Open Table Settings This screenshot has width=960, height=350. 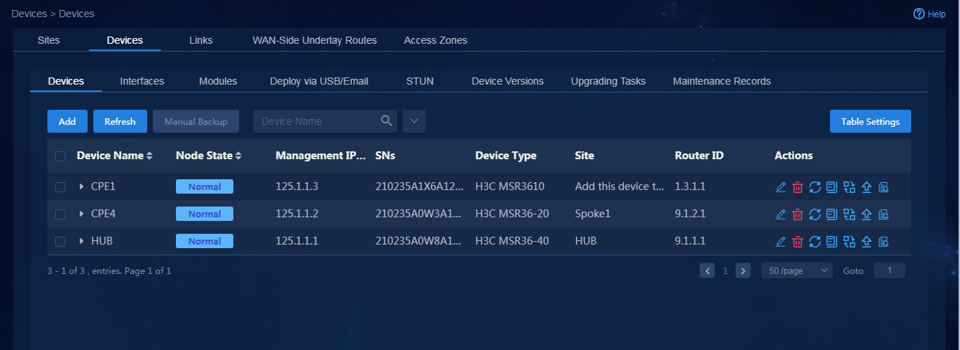(870, 121)
